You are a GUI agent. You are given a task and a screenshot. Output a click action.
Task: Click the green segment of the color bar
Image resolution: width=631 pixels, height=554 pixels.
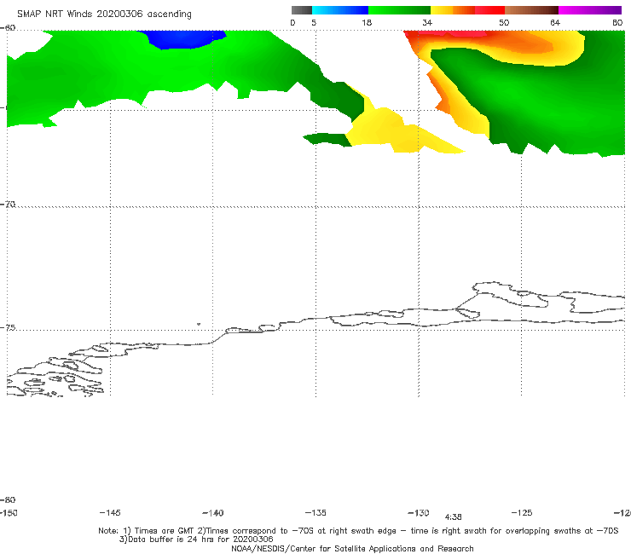click(x=399, y=10)
